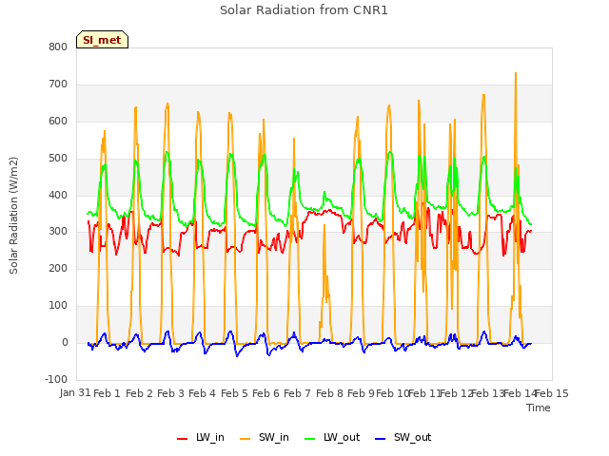
Task: Toggle the SW_out legend entry
Action: click(403, 437)
